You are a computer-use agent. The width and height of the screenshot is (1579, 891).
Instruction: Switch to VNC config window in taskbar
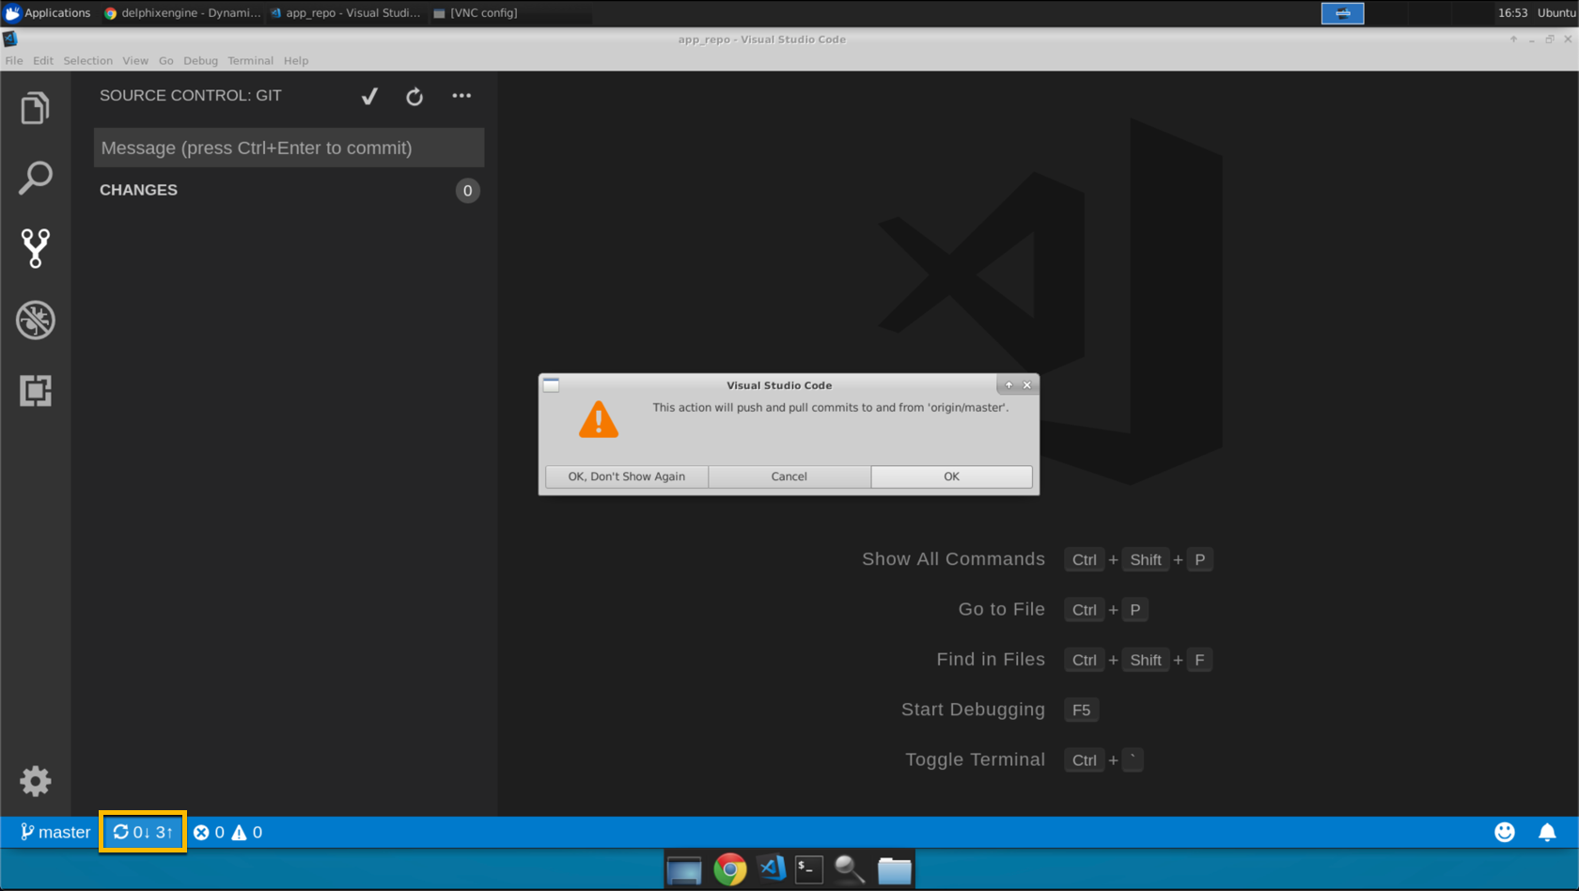coord(476,13)
